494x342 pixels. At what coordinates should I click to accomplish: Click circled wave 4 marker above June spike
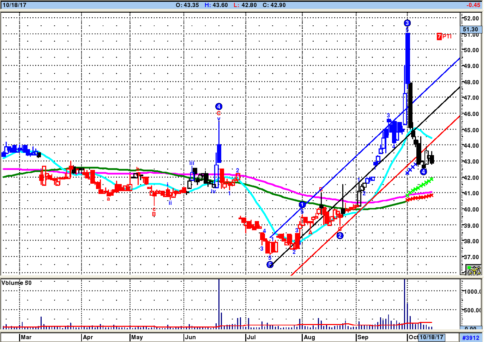coord(219,106)
